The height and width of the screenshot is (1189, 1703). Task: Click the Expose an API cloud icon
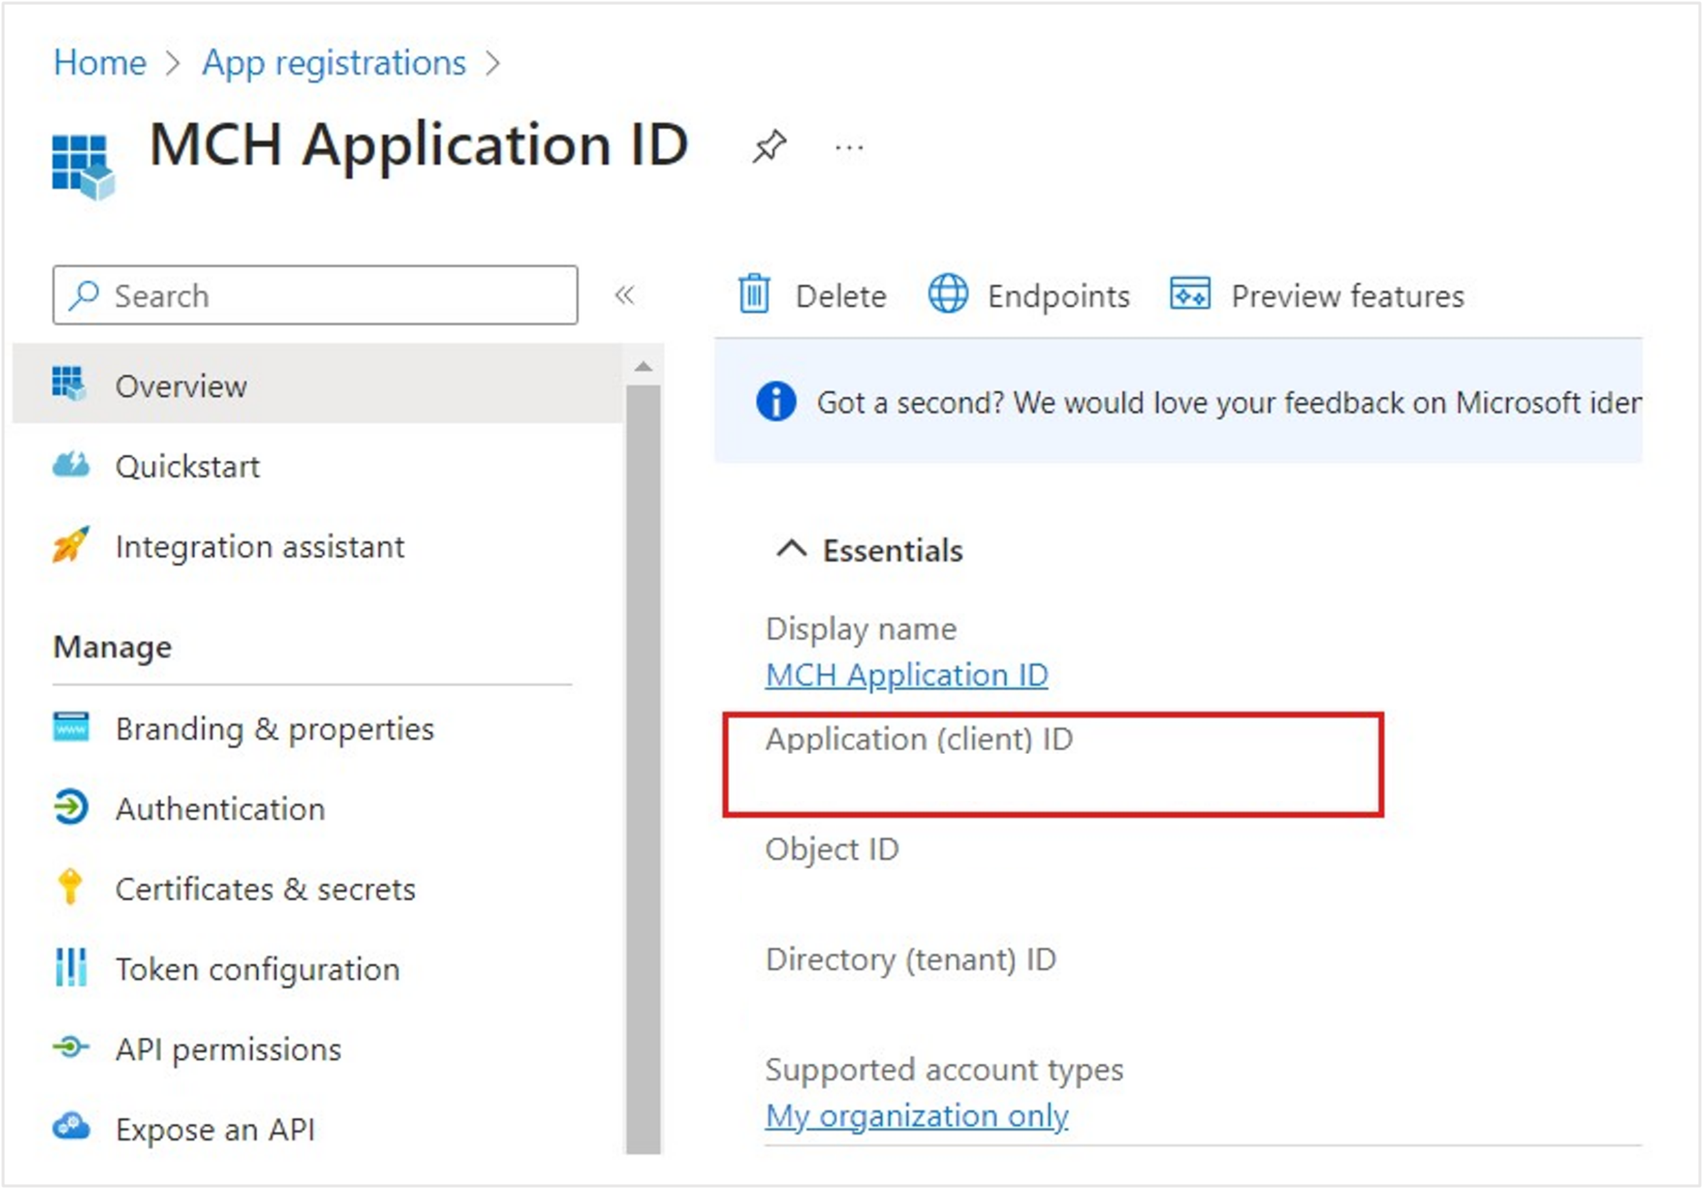coord(70,1128)
